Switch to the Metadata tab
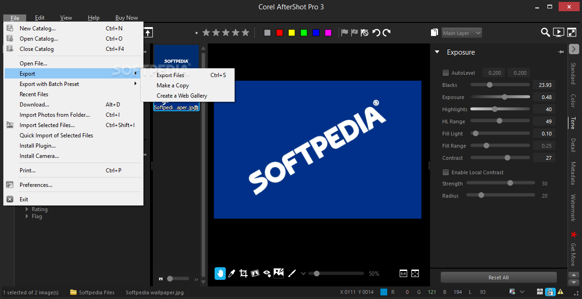The image size is (582, 299). pyautogui.click(x=573, y=173)
